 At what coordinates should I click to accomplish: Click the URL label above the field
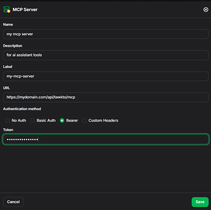6,88
